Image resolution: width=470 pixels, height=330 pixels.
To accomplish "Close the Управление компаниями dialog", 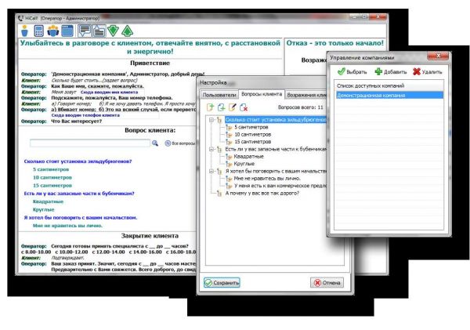I will (438, 56).
